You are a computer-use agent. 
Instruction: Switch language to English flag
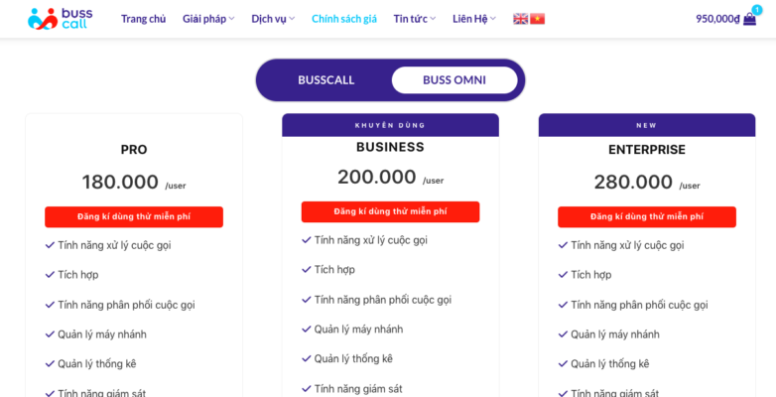520,19
